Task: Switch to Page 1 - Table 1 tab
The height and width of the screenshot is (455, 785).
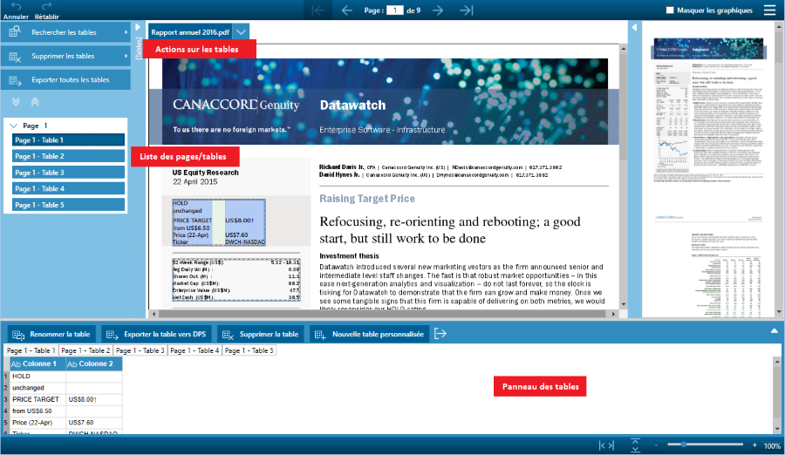Action: coord(31,350)
